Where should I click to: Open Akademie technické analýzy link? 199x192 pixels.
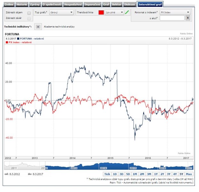pyautogui.click(x=59, y=27)
